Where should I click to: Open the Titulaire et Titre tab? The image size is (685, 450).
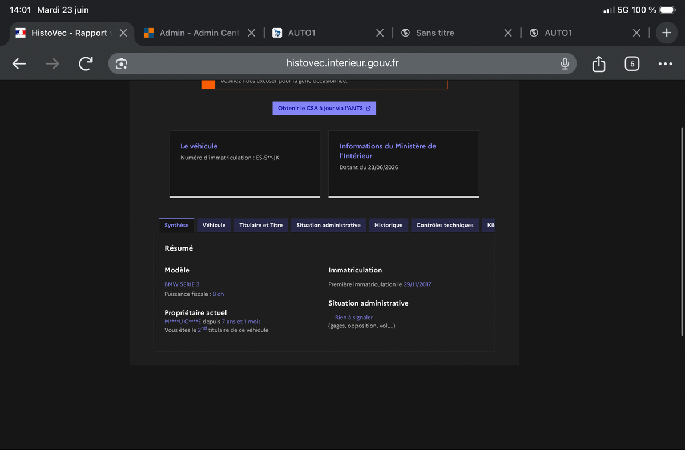tap(261, 225)
